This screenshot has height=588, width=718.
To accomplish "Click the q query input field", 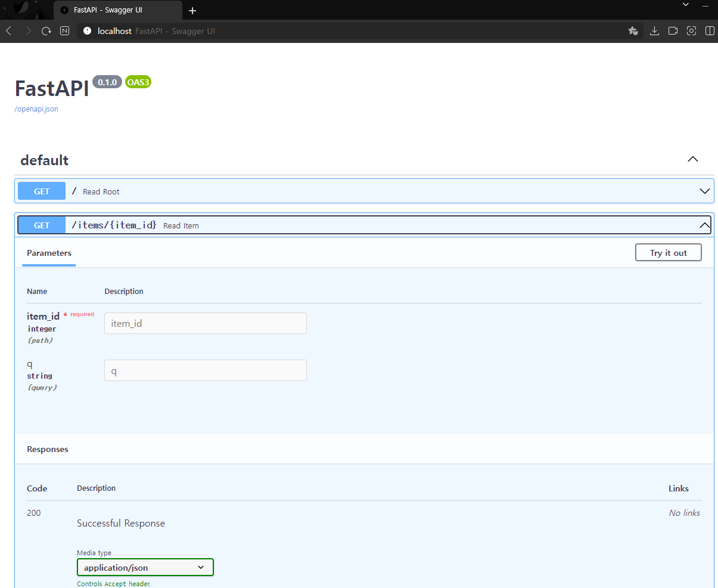I will click(x=206, y=370).
